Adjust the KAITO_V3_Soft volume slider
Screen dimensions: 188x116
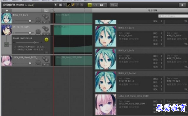pyautogui.click(x=30, y=33)
